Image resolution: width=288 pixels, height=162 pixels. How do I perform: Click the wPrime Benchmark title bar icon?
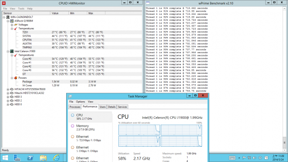pyautogui.click(x=148, y=3)
